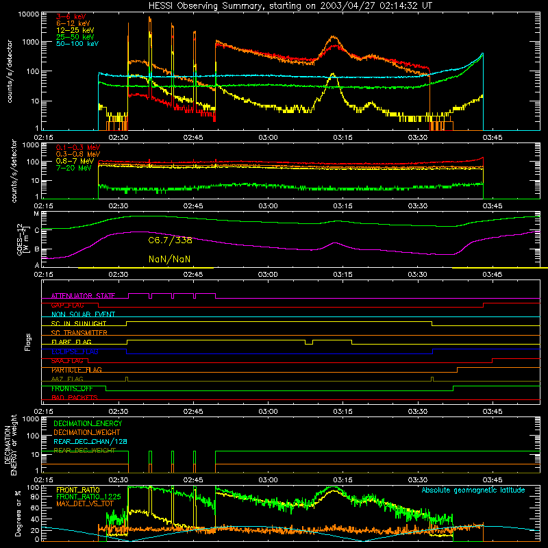Click the NaN/NaN annotation in GOES panel
The image size is (548, 548).
click(x=169, y=260)
